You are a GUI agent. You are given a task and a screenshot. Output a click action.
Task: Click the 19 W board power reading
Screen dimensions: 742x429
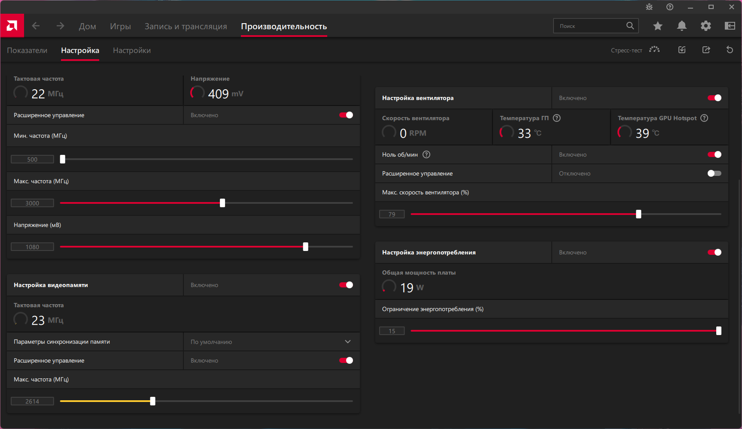pos(412,287)
